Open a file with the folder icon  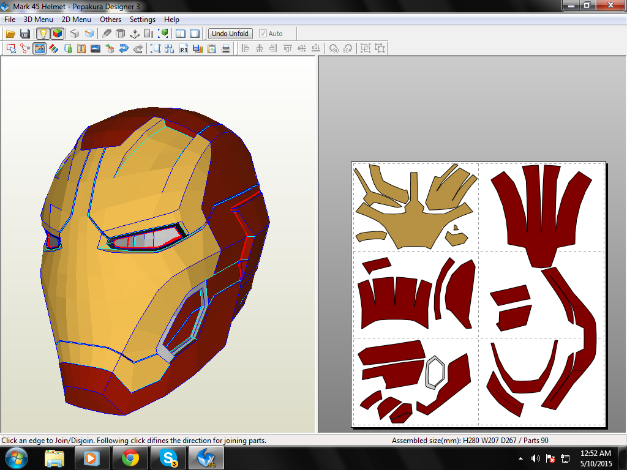click(x=10, y=34)
